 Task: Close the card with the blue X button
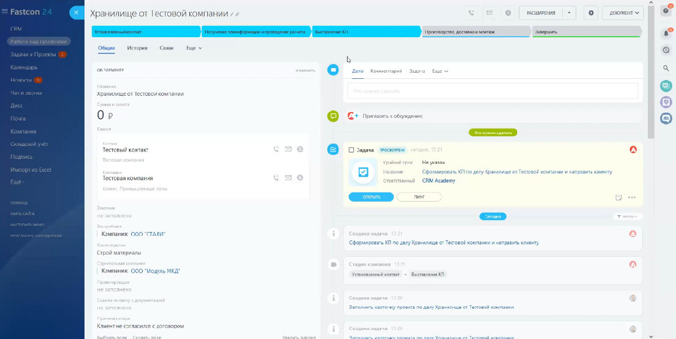77,12
